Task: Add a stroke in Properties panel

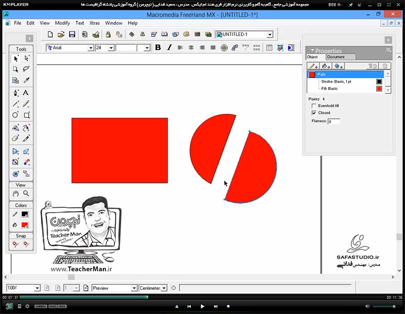Action: tap(313, 66)
